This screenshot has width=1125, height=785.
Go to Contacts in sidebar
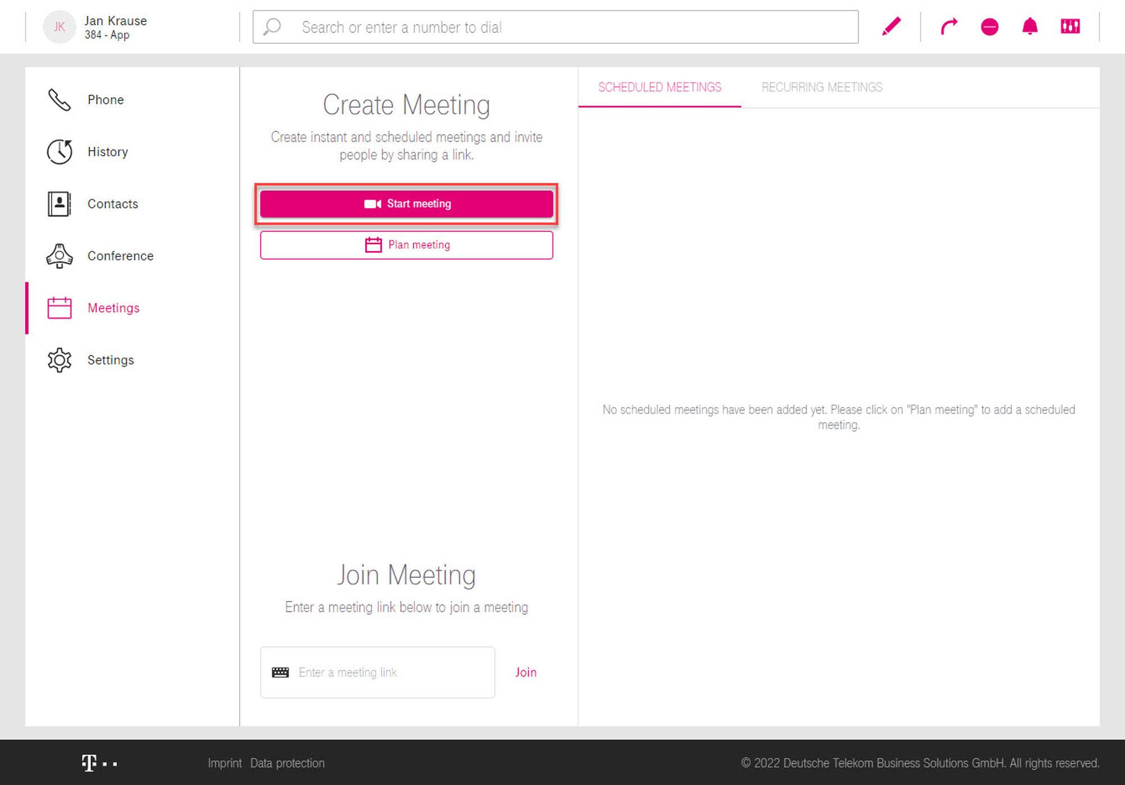click(x=112, y=204)
